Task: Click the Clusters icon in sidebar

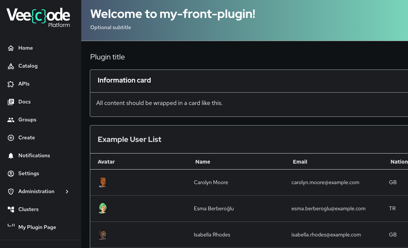Action: point(11,210)
